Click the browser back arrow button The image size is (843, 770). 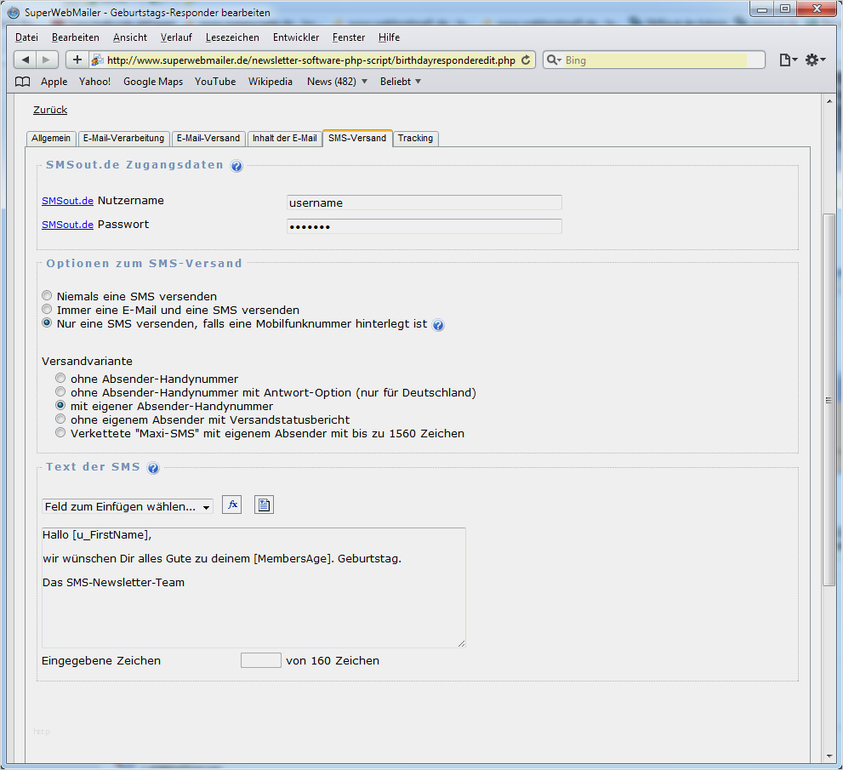click(26, 60)
